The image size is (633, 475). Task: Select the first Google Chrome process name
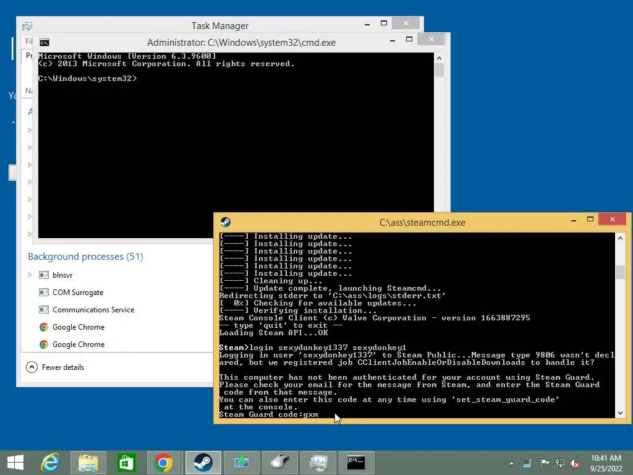click(x=79, y=327)
